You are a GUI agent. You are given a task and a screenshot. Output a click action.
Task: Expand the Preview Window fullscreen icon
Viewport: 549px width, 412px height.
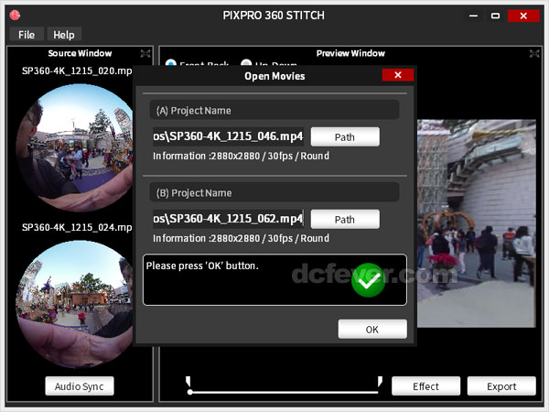click(534, 53)
